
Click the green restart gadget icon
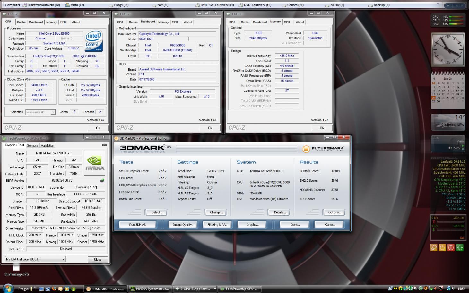point(460,247)
